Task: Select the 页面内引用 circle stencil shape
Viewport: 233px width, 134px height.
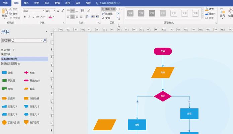Action: [4, 122]
